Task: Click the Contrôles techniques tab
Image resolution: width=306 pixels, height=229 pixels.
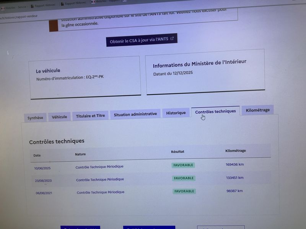Action: 215,111
